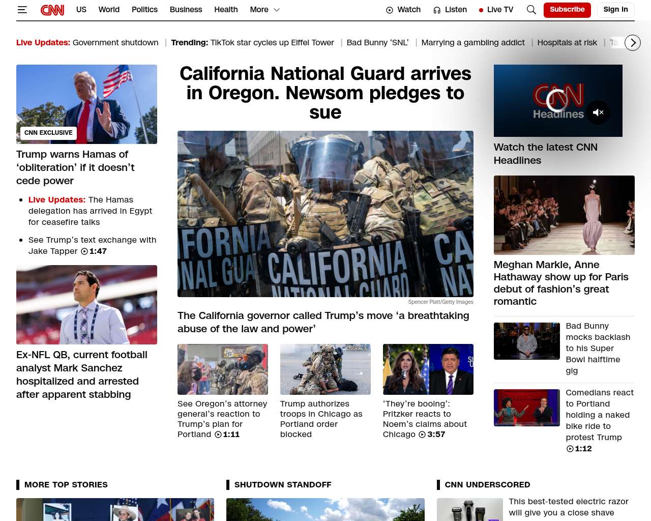
Task: Open Bad Bunny mocks backlash link
Action: [x=598, y=348]
